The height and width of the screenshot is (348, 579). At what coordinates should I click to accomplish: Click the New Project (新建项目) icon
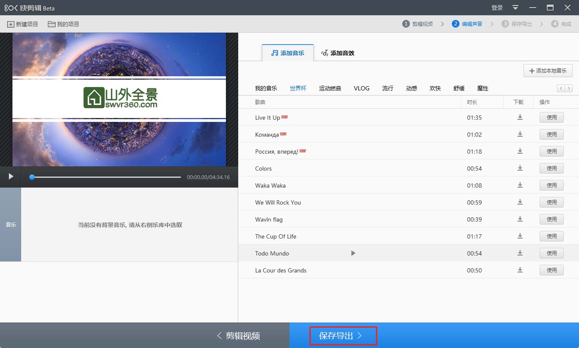tap(11, 24)
